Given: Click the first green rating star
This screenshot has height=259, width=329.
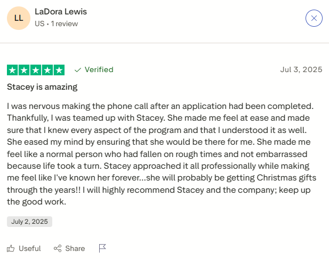Looking at the screenshot, I should (x=12, y=70).
